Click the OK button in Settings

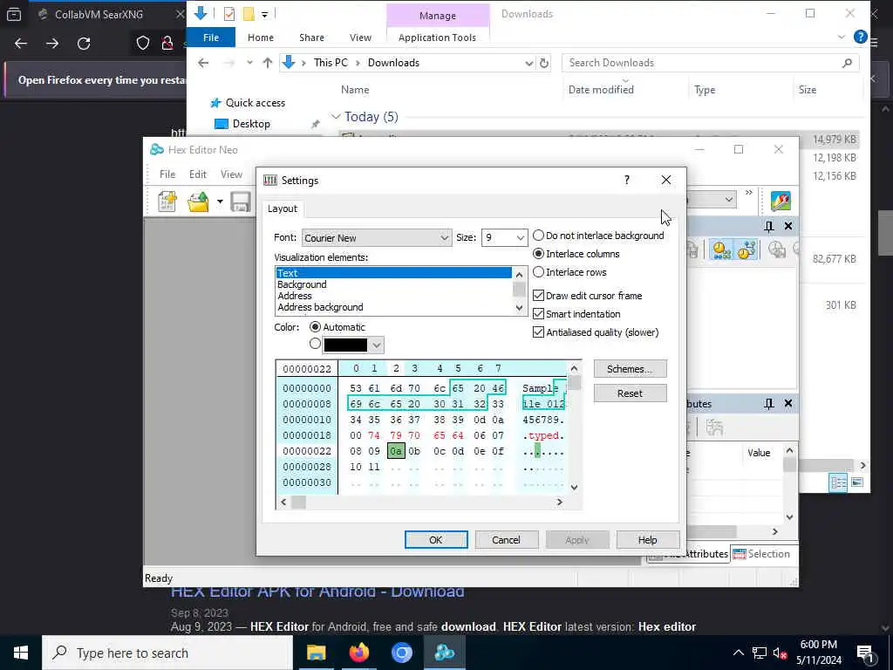click(436, 539)
